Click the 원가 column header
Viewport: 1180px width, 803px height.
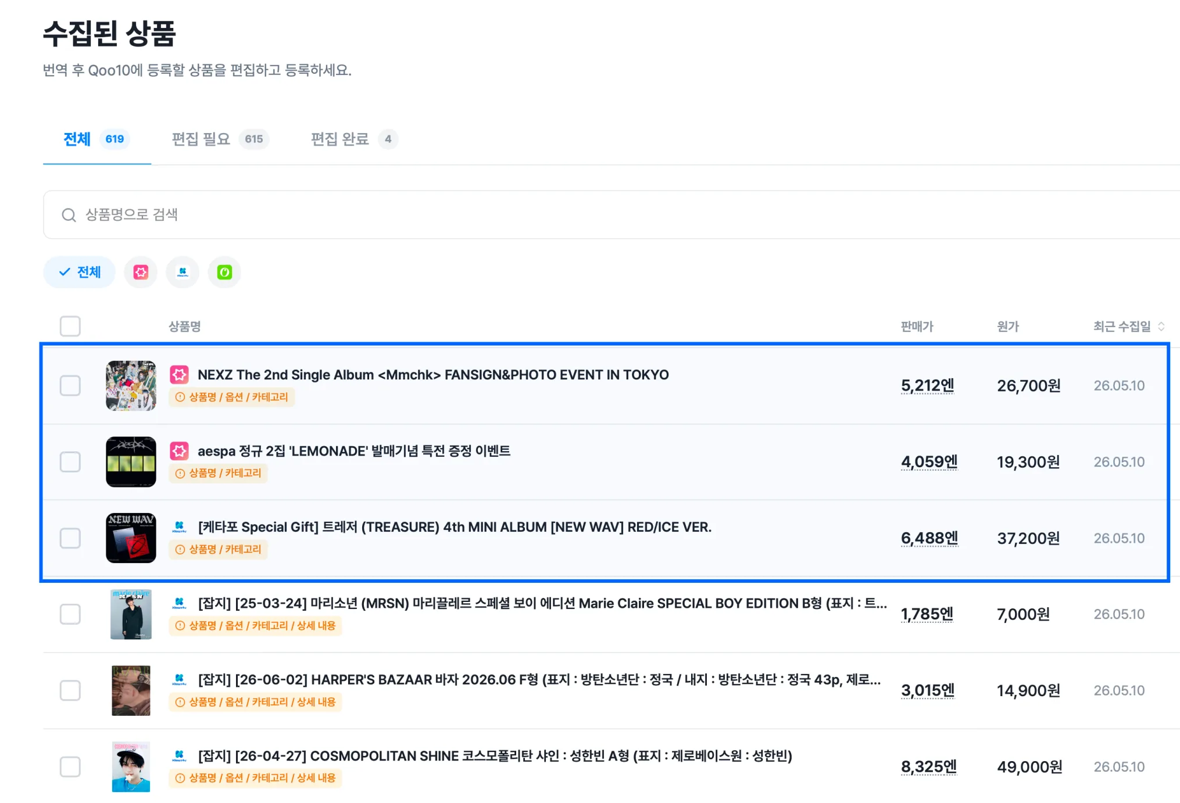tap(1008, 327)
